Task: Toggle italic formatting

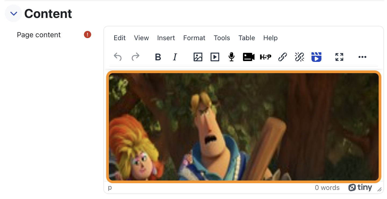Action: click(x=175, y=57)
